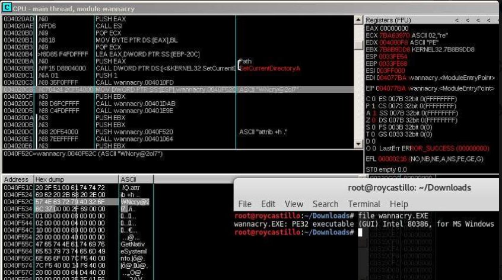
Task: Open the terminal View menu
Action: [x=294, y=204]
